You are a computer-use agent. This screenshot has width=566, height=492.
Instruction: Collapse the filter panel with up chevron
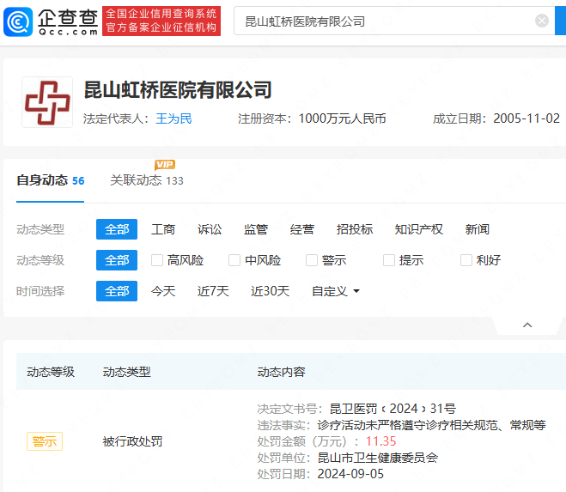527,325
